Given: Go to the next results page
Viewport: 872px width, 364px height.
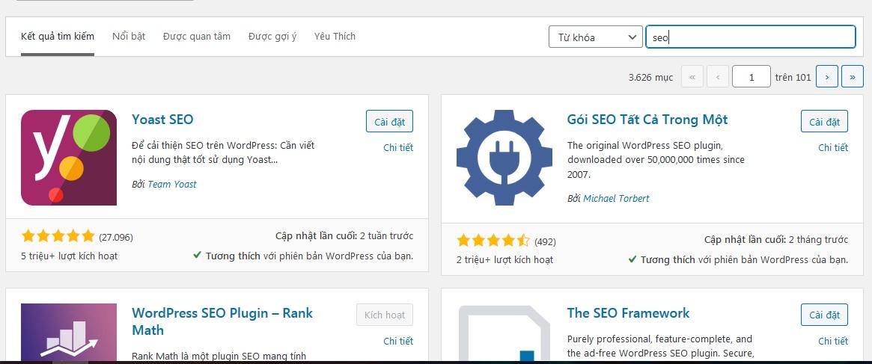Looking at the screenshot, I should 826,76.
